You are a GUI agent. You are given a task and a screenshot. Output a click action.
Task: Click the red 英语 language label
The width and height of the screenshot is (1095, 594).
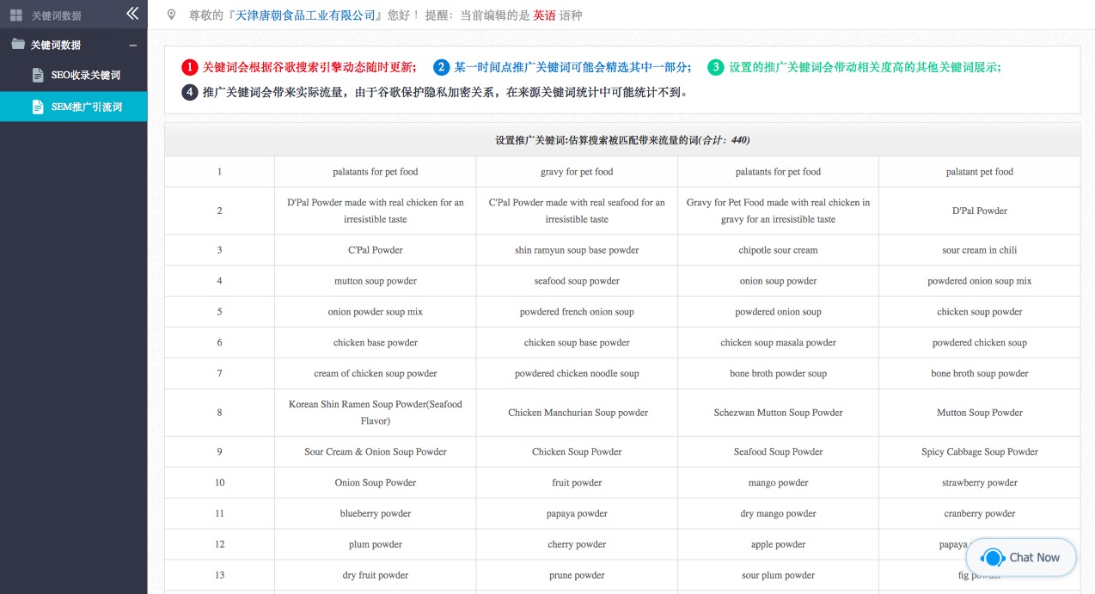click(544, 15)
